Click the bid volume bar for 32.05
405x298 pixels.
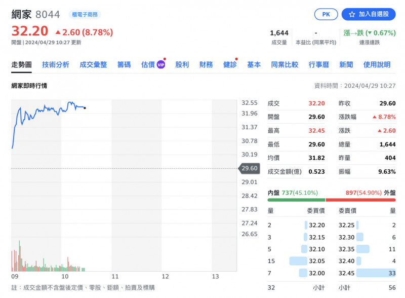298,261
